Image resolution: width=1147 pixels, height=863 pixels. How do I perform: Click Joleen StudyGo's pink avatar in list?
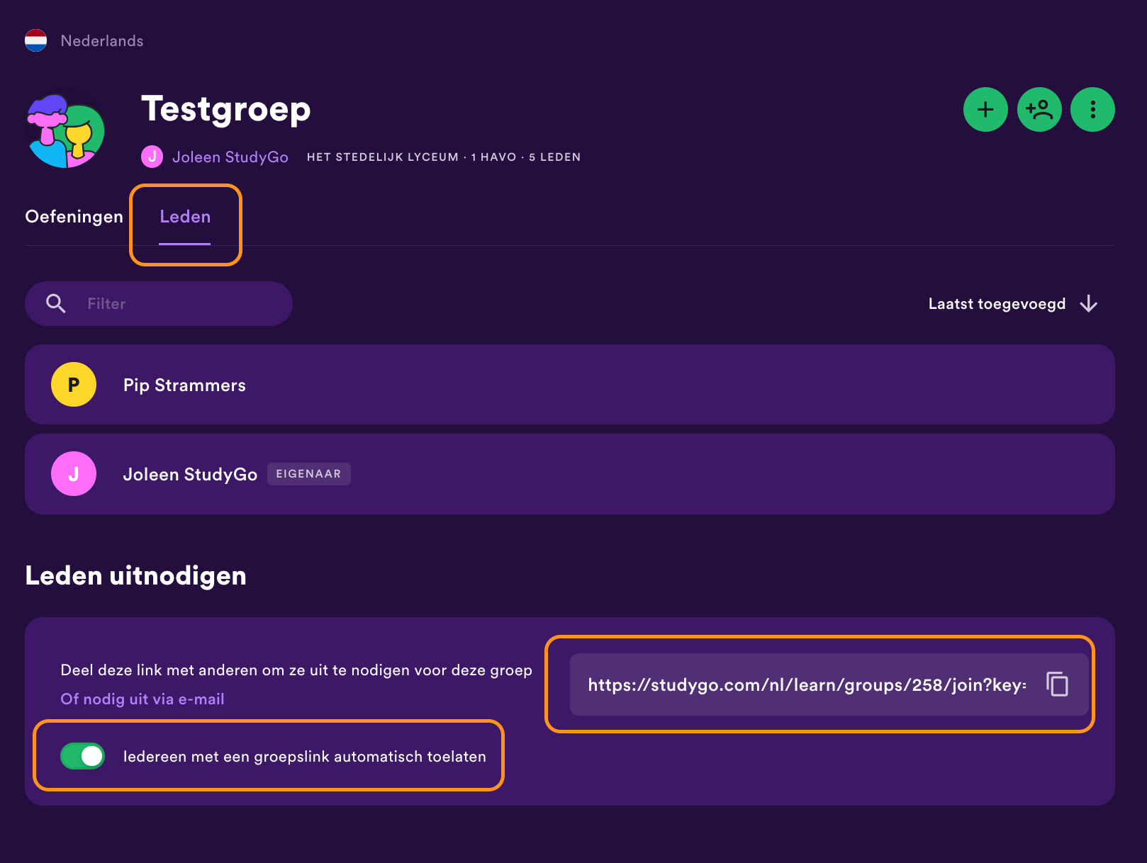[x=74, y=474]
